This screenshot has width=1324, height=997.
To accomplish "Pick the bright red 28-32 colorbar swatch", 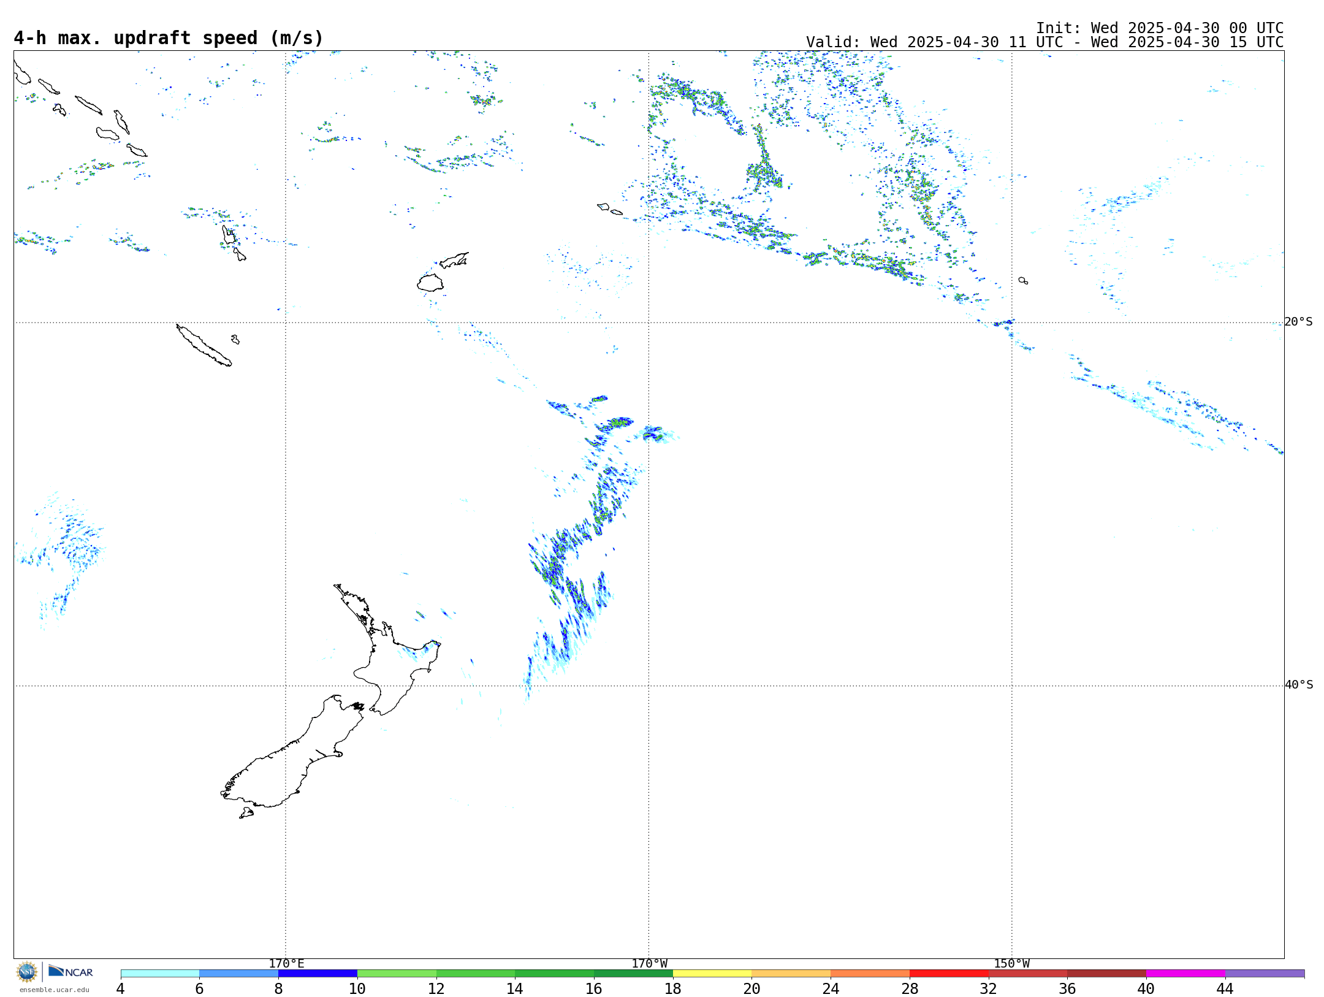I will (949, 974).
